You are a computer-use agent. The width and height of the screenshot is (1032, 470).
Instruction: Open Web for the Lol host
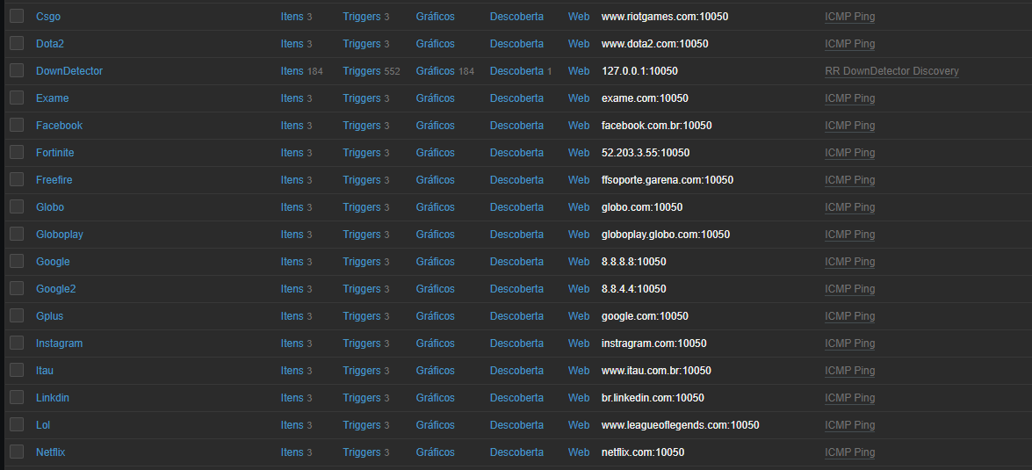579,425
